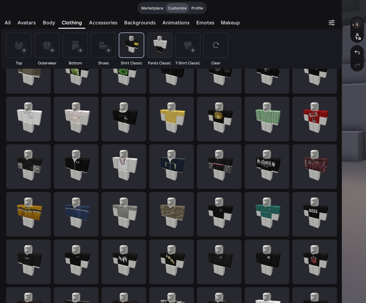Add an item to the Shoes slot

[x=103, y=45]
